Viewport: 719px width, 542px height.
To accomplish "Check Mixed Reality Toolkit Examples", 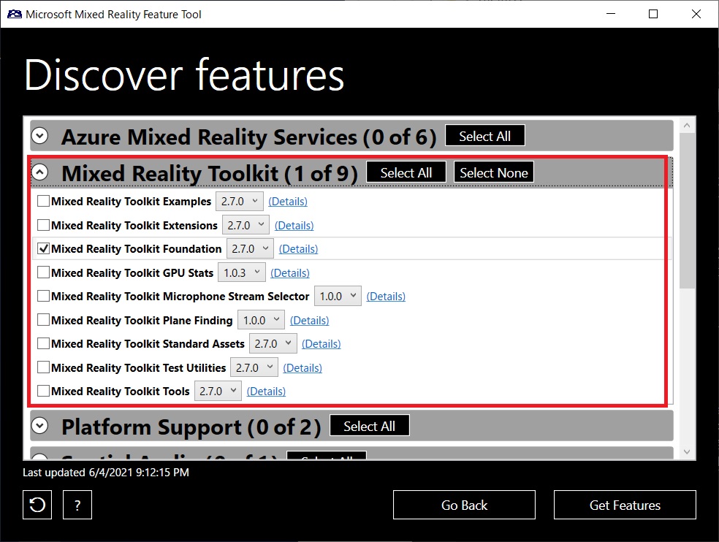I will point(44,201).
